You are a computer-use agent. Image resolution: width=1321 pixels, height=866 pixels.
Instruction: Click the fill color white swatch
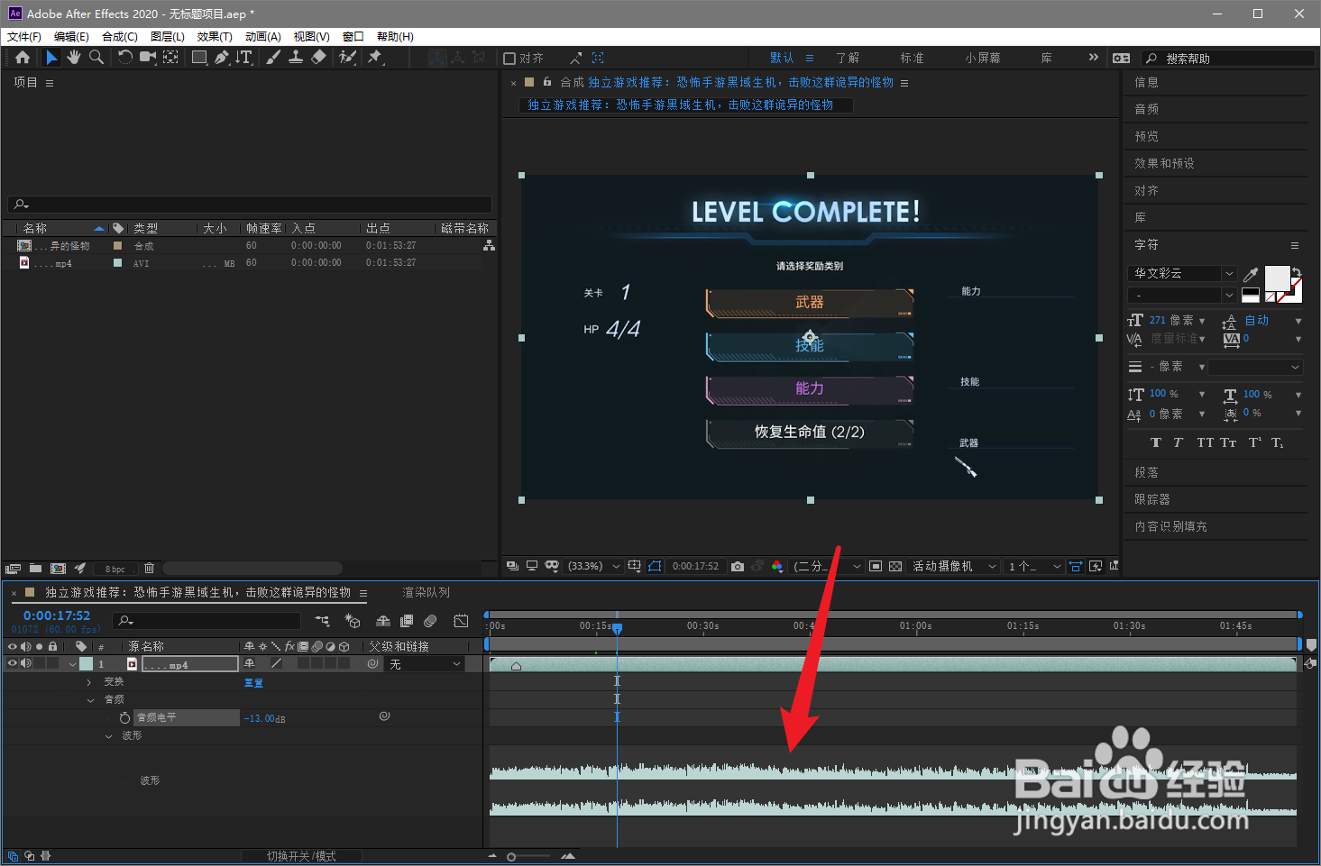pyautogui.click(x=1277, y=278)
